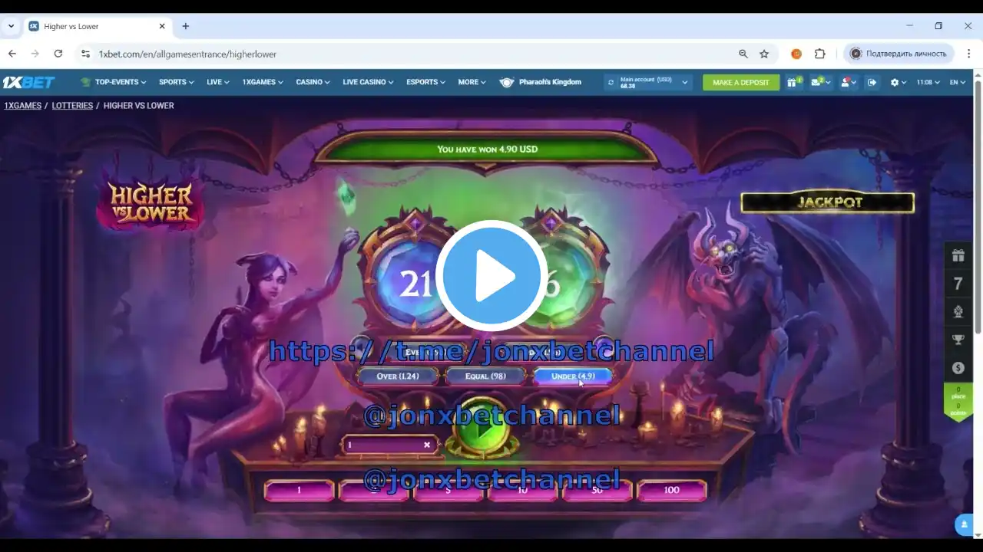The height and width of the screenshot is (552, 983).
Task: Close the Higher vs Lower browser tab
Action: click(162, 26)
